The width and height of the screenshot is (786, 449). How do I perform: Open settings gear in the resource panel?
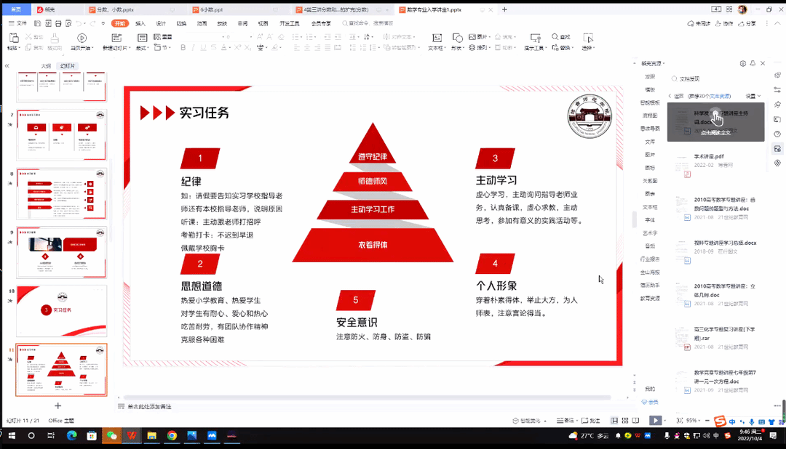742,64
